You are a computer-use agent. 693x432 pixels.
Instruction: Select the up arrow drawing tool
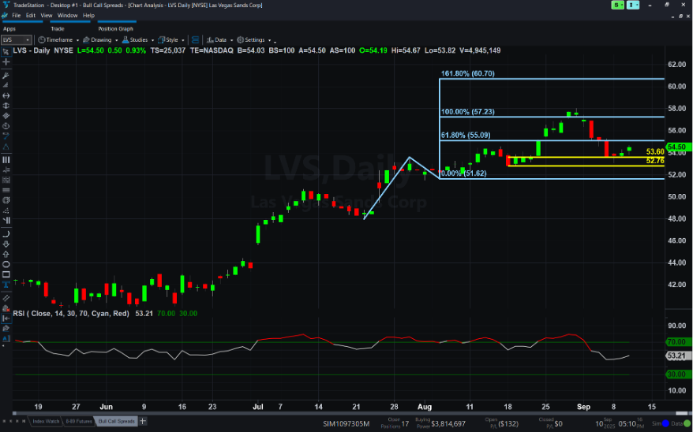[x=6, y=254]
